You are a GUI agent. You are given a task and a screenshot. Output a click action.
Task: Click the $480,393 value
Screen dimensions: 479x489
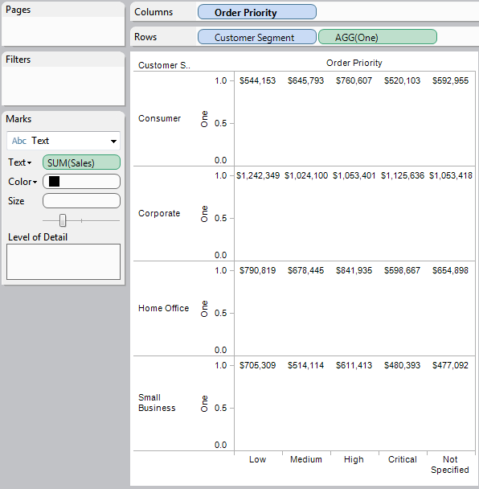tap(403, 365)
